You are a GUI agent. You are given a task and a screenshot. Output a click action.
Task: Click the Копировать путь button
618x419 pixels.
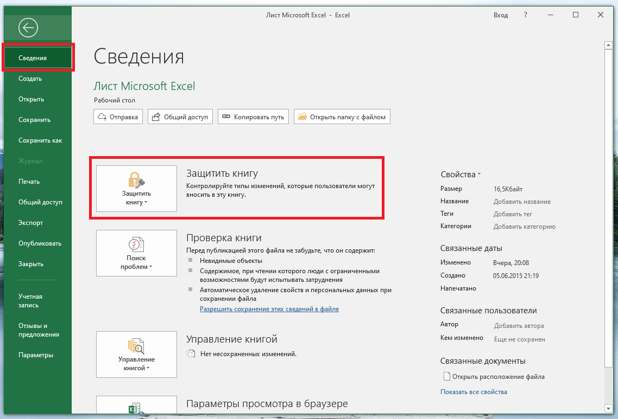click(x=253, y=117)
